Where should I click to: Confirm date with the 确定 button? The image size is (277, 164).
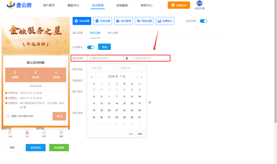click(140, 134)
